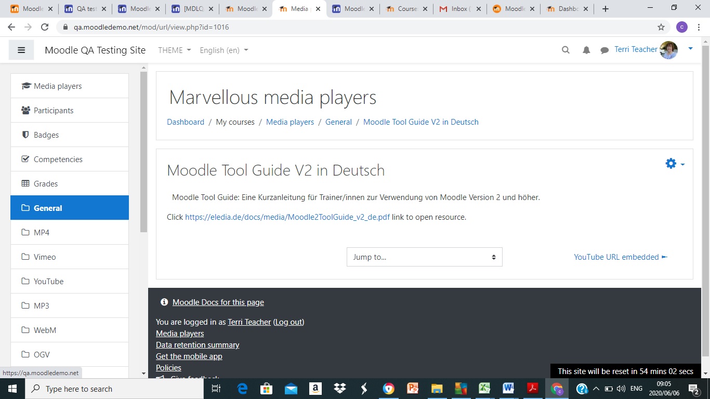The width and height of the screenshot is (710, 399).
Task: Open the messages speech bubble icon
Action: (604, 50)
